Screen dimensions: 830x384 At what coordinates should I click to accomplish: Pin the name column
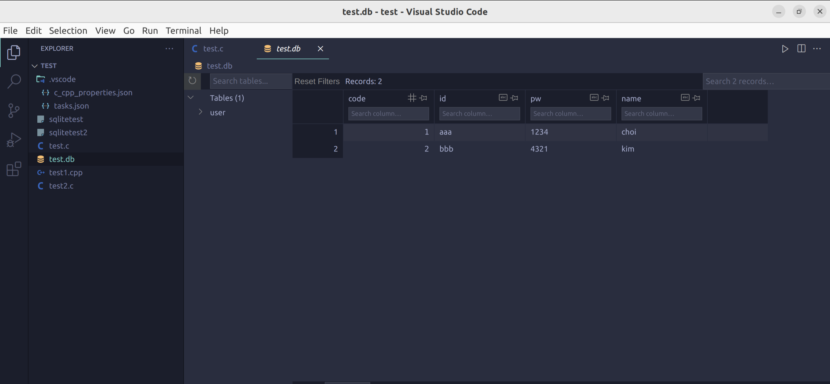696,98
